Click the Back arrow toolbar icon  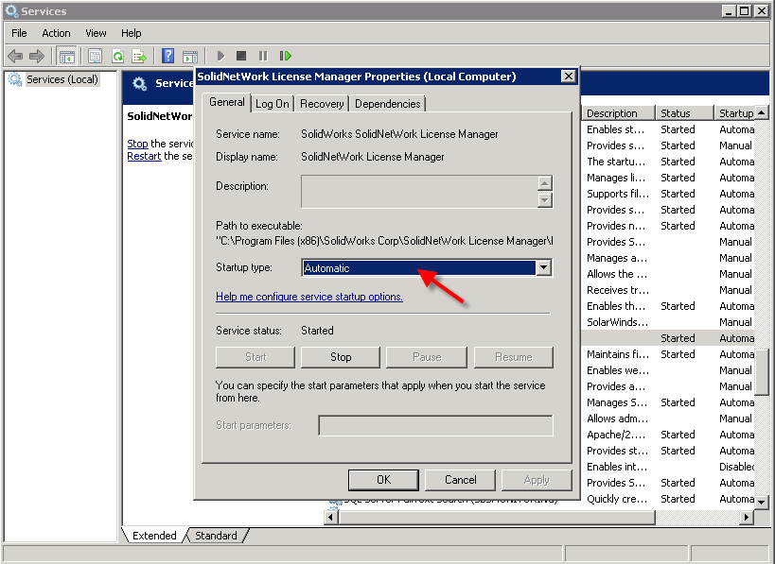click(x=15, y=57)
